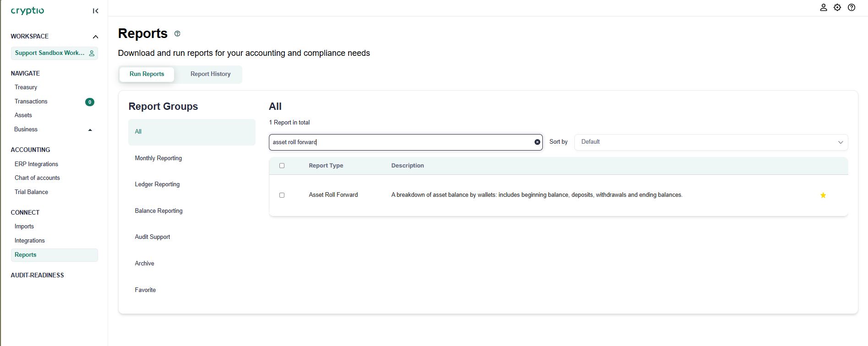Screen dimensions: 868x346
Task: Go to Chart of accounts
Action: (37, 178)
